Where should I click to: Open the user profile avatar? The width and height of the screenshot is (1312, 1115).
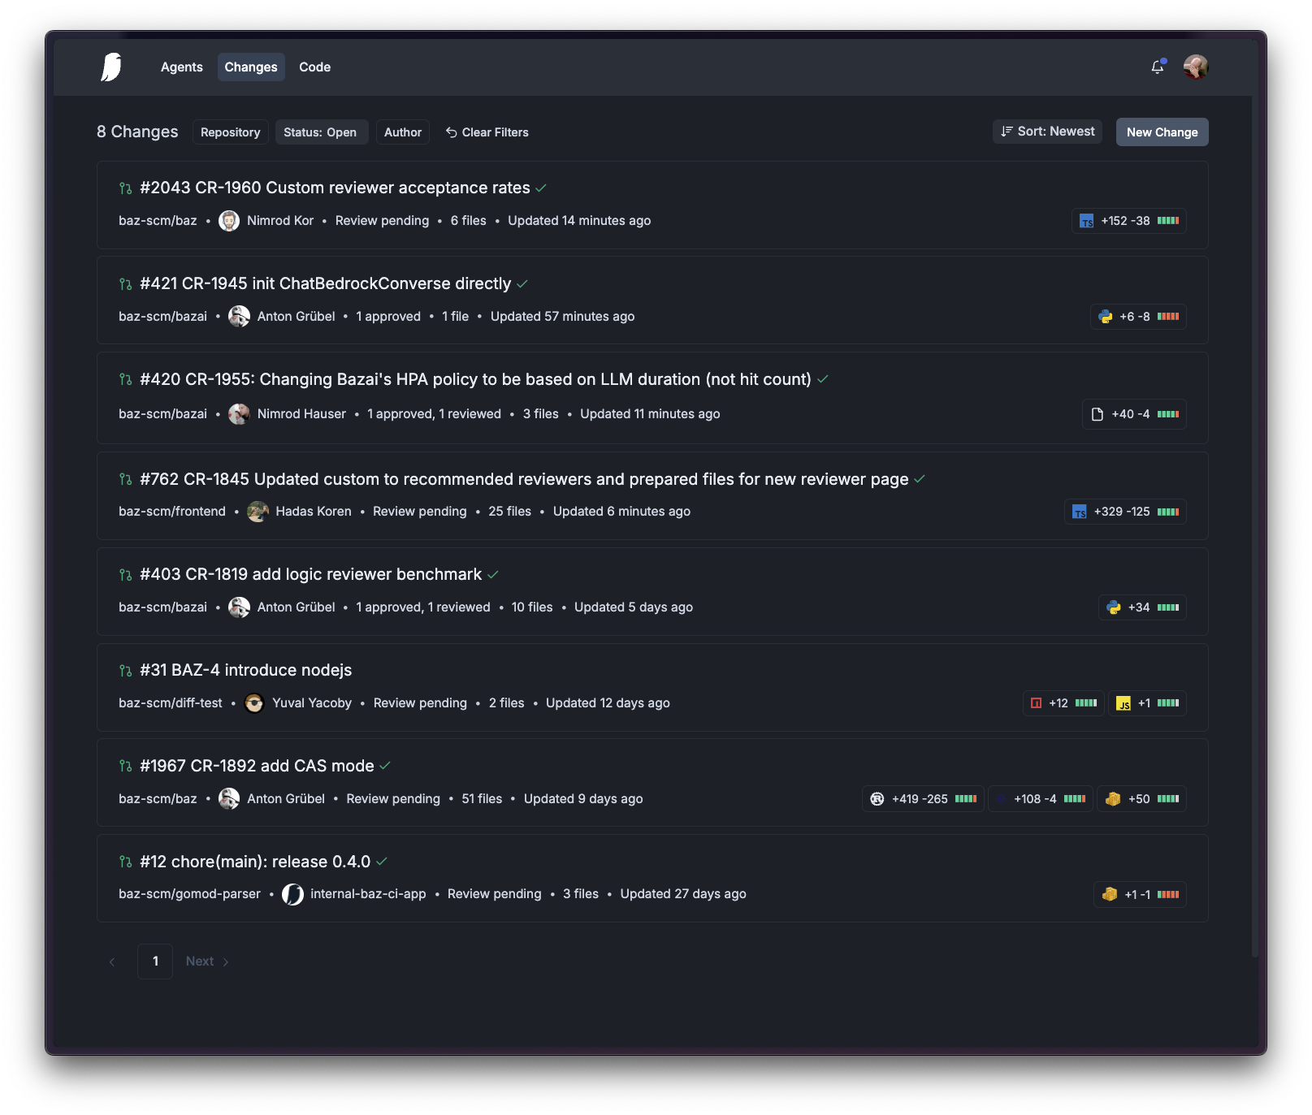point(1195,67)
